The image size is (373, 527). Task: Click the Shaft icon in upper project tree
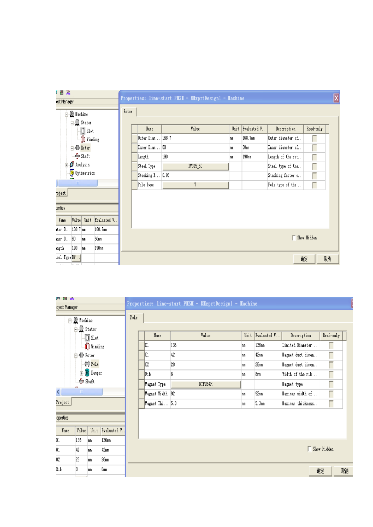click(x=77, y=156)
